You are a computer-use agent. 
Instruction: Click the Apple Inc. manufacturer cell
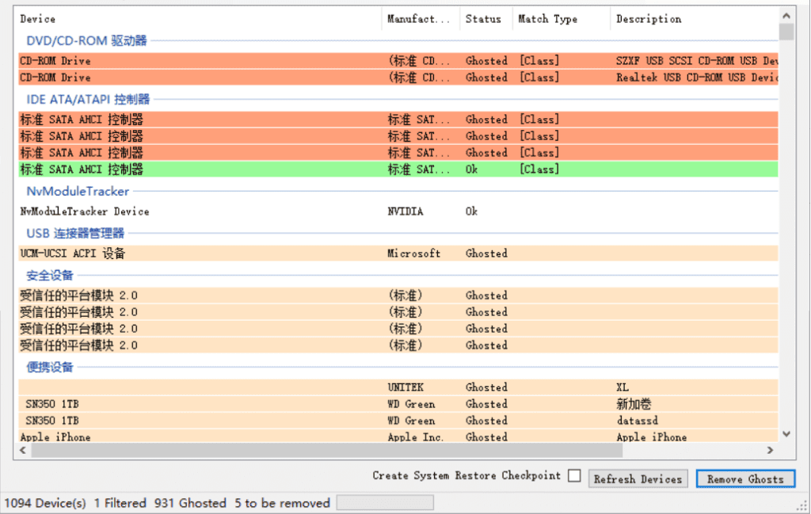click(x=416, y=437)
